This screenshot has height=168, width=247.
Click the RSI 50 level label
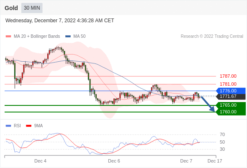(x=222, y=142)
